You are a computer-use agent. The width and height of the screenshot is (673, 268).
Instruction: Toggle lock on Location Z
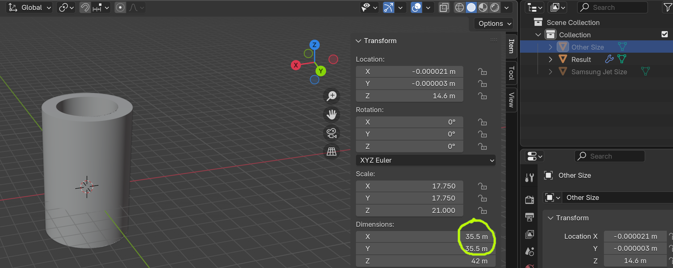pyautogui.click(x=482, y=96)
